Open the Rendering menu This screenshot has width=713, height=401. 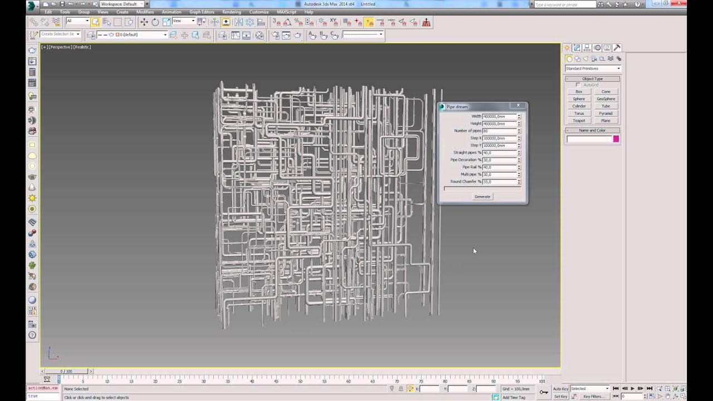coord(231,12)
